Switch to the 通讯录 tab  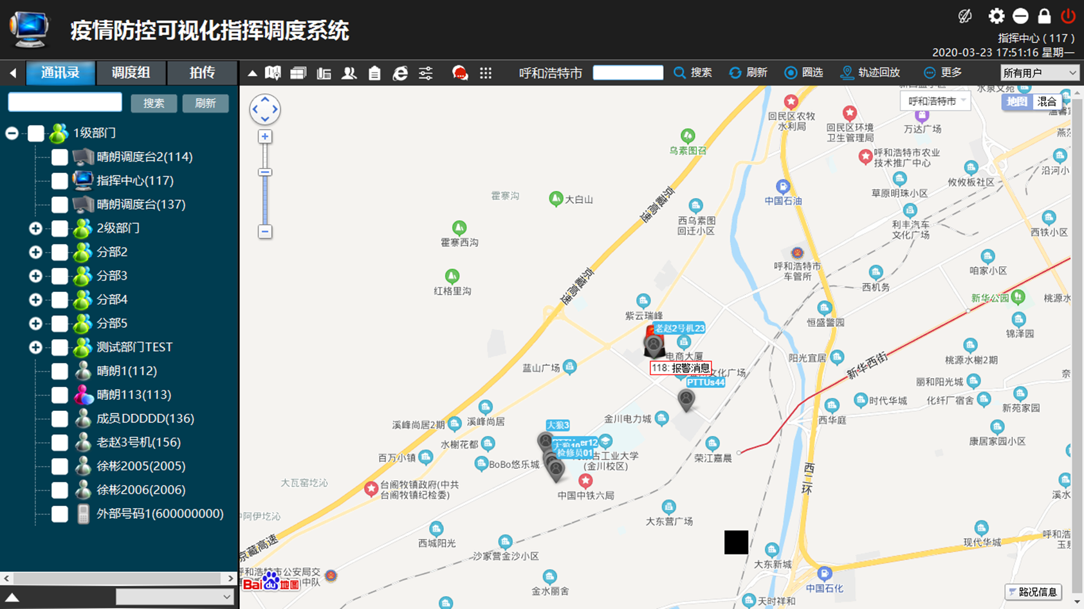(x=60, y=73)
